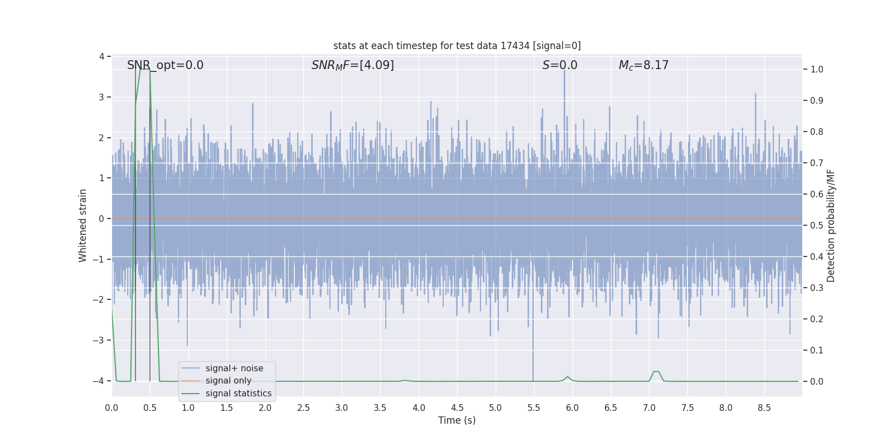Click the x-axis tick label 0.5

(150, 408)
